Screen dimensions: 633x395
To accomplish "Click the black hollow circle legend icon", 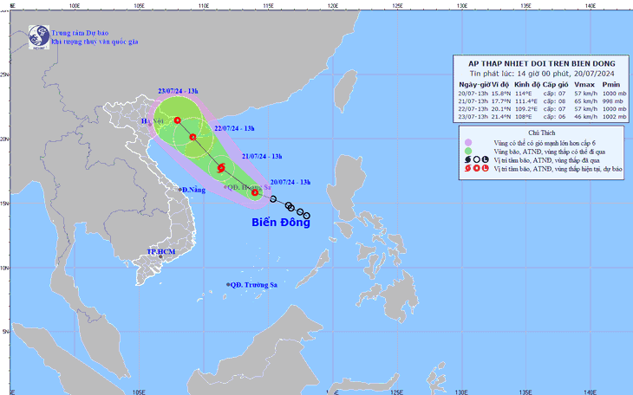I will (x=477, y=160).
